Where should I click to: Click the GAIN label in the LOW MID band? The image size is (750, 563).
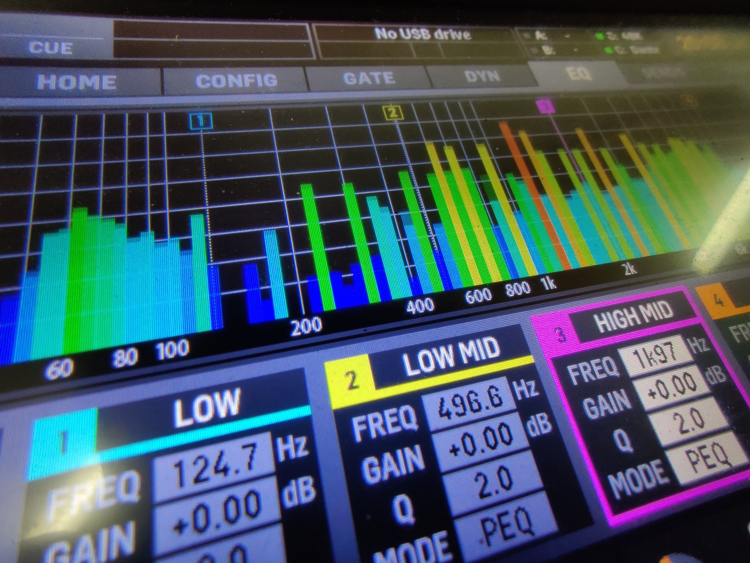pos(394,465)
